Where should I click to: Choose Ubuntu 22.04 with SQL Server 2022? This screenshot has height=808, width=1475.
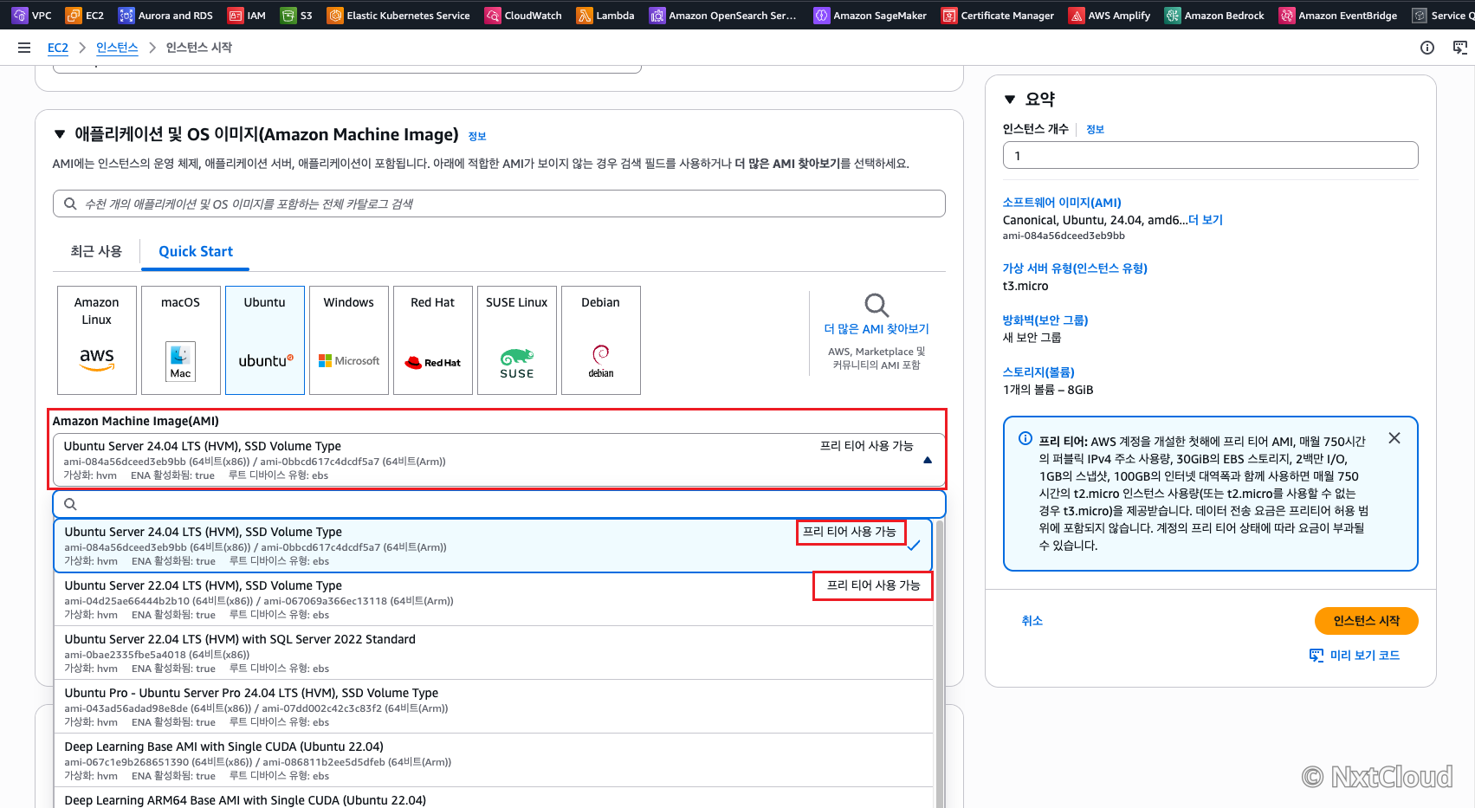coord(493,653)
